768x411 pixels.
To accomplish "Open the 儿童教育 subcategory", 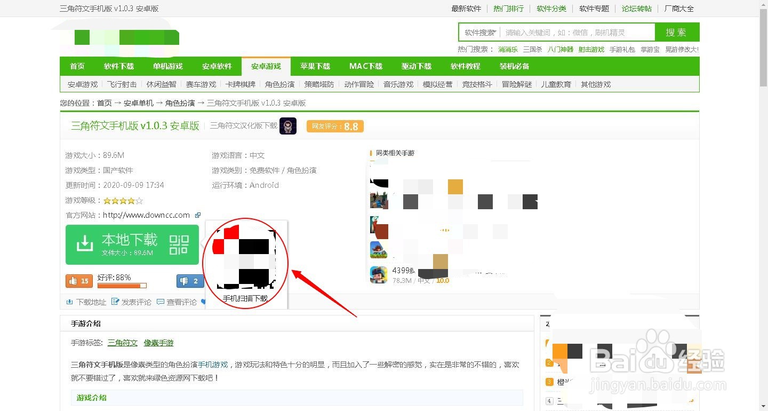I will [556, 84].
